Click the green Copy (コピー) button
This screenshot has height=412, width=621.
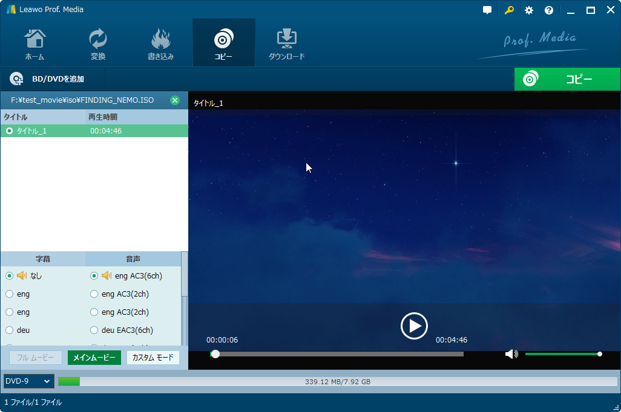pos(567,79)
